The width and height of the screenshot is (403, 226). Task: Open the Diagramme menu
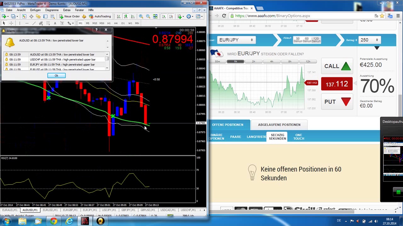click(52, 10)
